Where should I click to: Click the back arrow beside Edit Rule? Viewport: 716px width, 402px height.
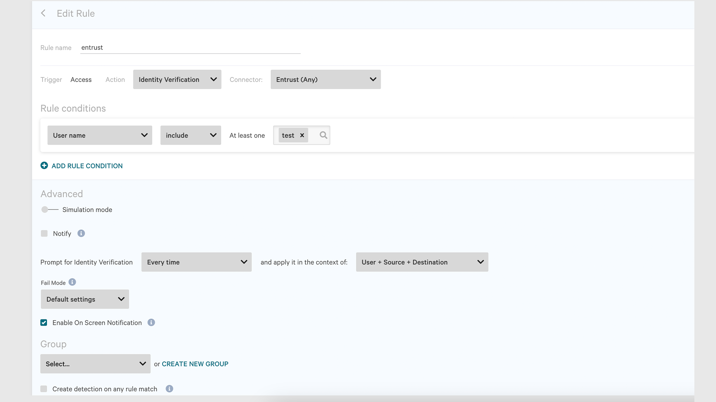tap(43, 13)
